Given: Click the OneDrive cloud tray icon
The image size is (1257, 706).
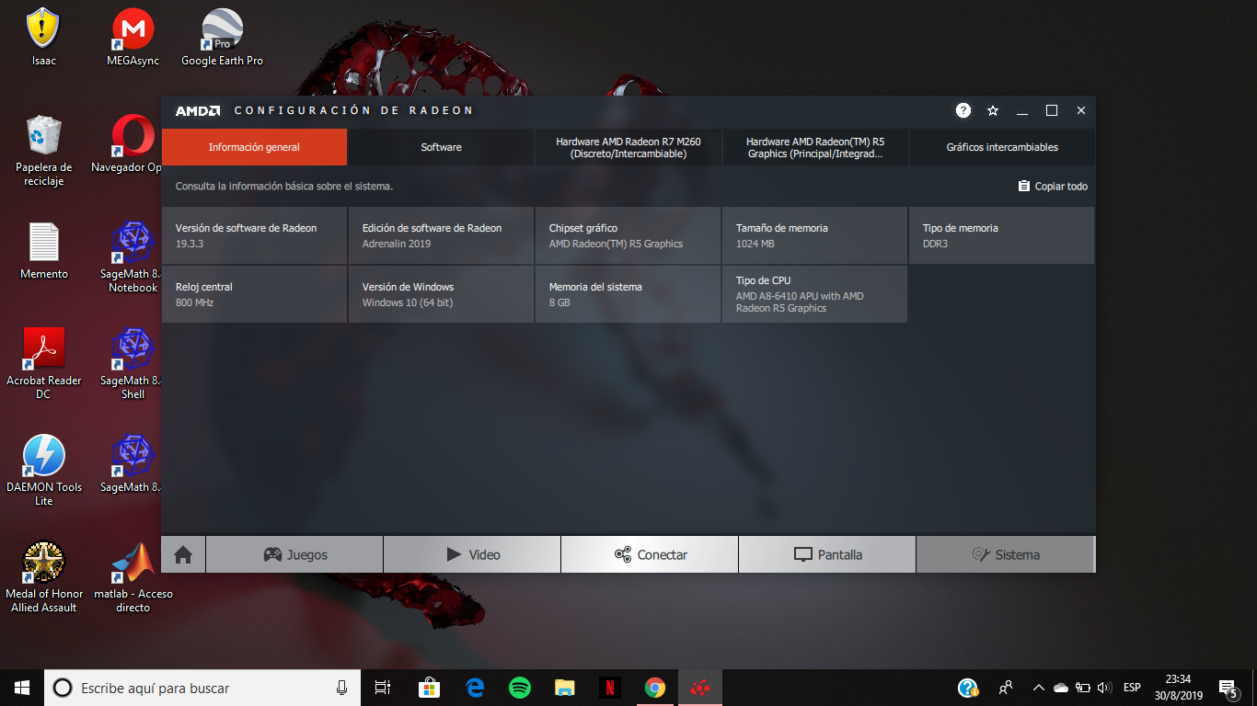Looking at the screenshot, I should click(x=1061, y=688).
